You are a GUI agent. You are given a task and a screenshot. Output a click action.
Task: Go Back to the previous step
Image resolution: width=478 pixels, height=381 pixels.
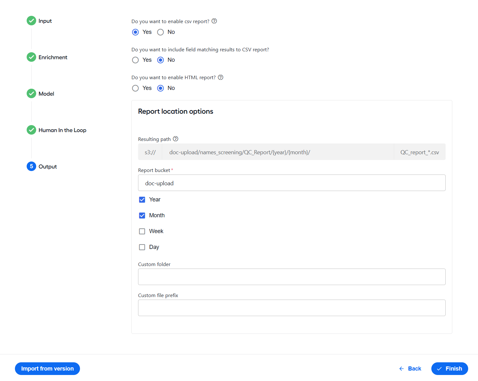click(x=410, y=369)
